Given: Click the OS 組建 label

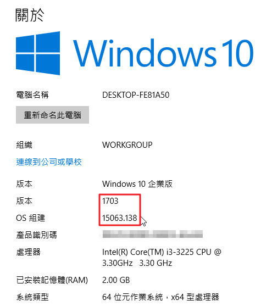Looking at the screenshot, I should (x=30, y=218).
